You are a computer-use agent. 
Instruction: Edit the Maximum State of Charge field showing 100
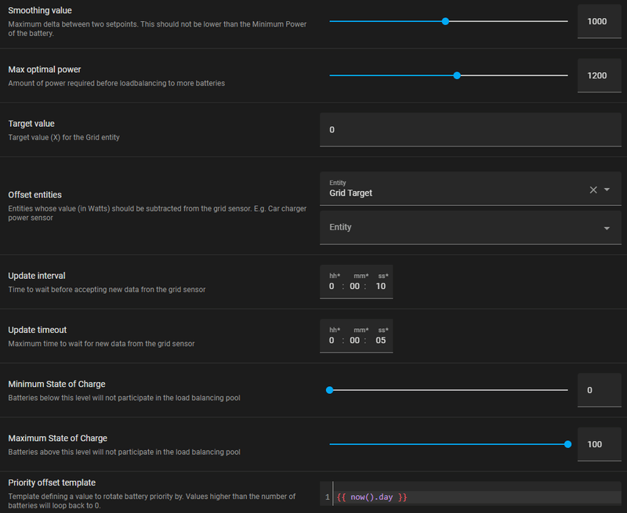(599, 444)
